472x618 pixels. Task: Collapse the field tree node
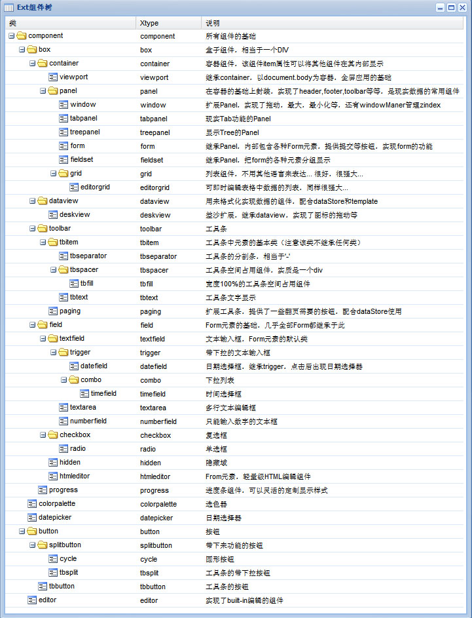[x=32, y=325]
